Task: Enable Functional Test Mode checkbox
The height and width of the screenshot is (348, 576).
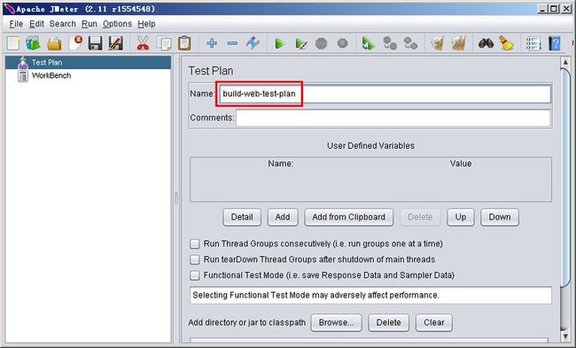Action: tap(195, 275)
